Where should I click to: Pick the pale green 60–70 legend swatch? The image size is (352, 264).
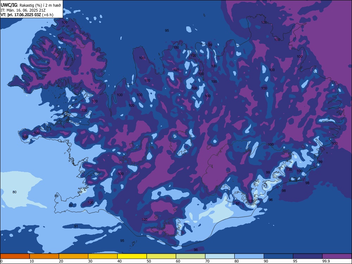click(190, 256)
